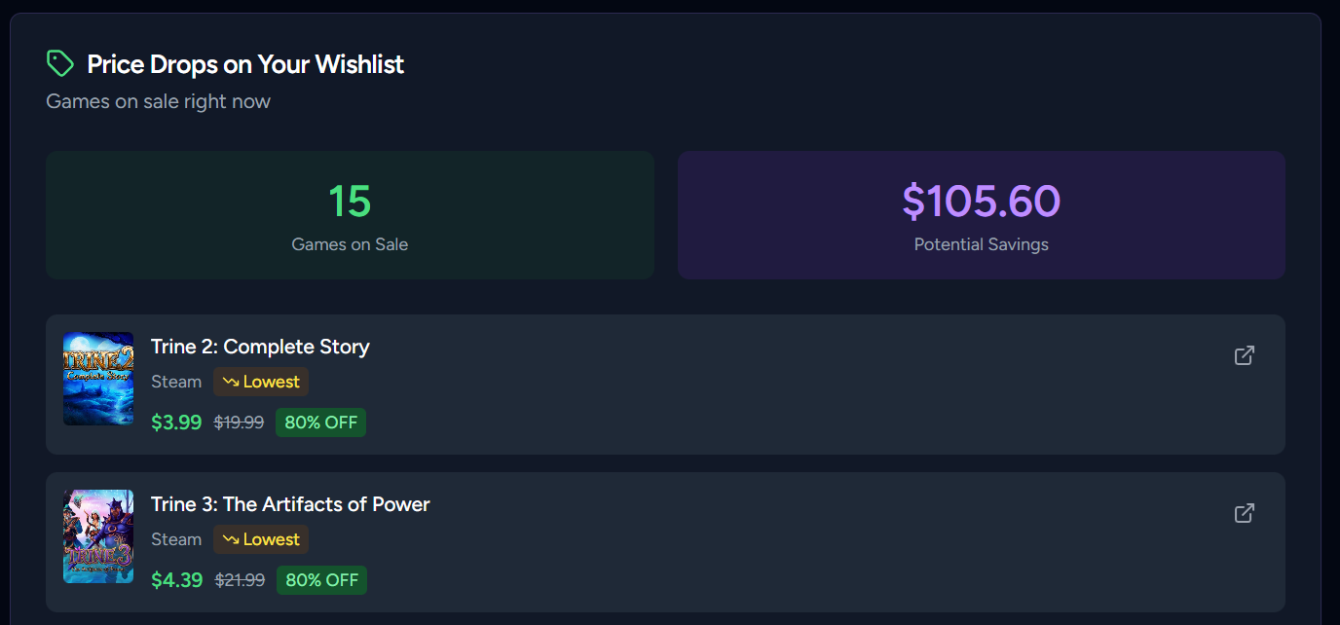Click the 80% OFF badge for Trine 3
The height and width of the screenshot is (625, 1340).
point(321,580)
